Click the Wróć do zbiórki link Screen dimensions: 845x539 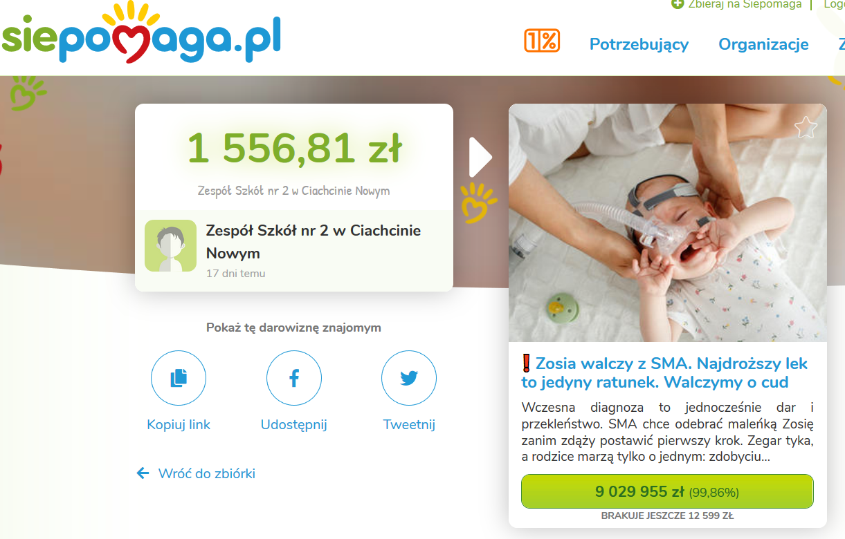207,473
